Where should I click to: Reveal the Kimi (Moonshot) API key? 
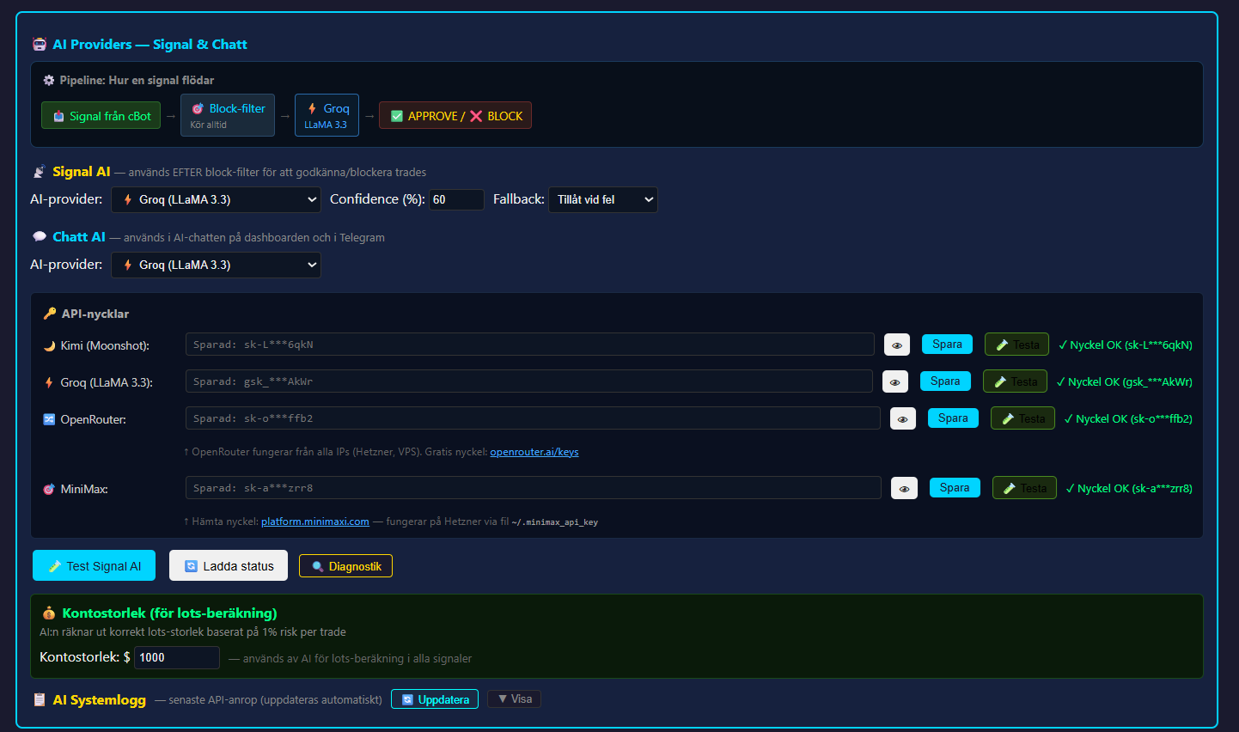click(x=897, y=345)
